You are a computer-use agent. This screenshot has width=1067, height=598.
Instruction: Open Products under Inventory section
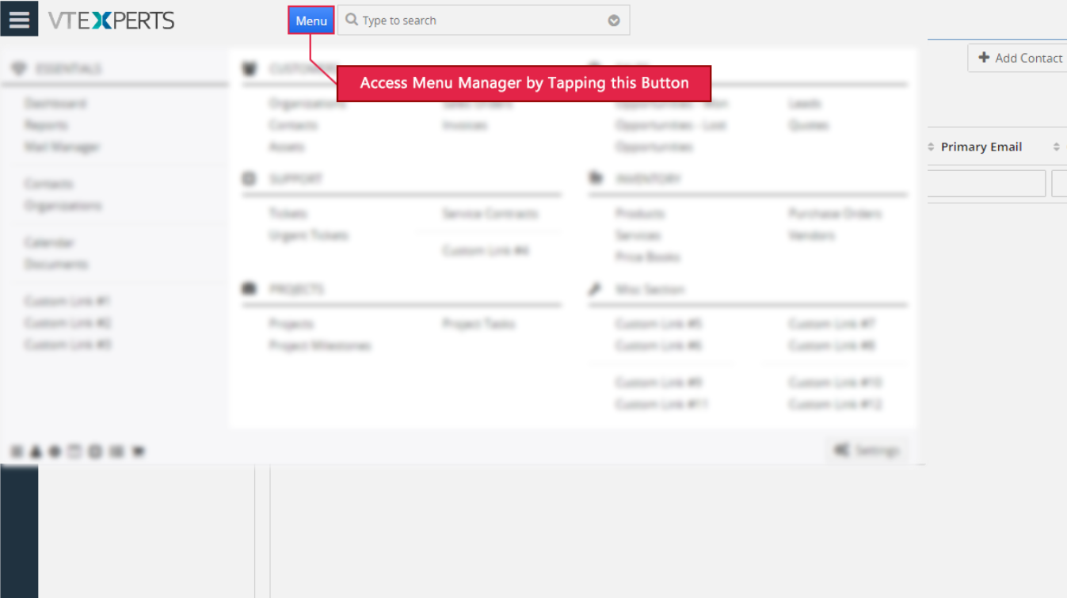click(x=640, y=214)
